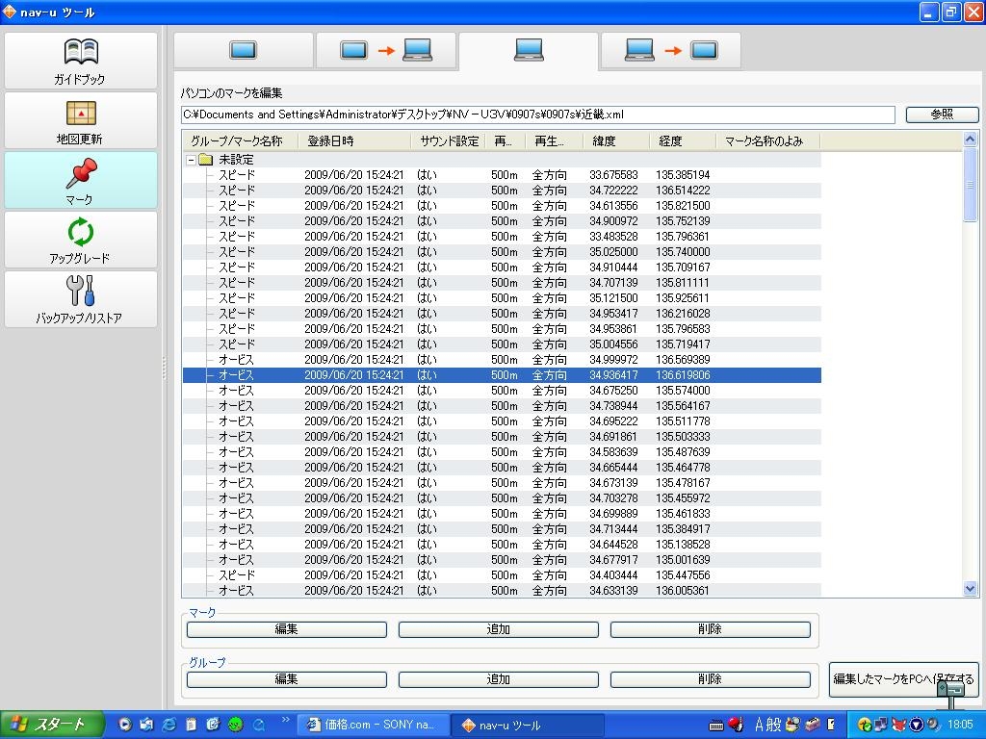986x739 pixels.
Task: Save edited marks with 編集したマークをPCへ保存する
Action: (903, 679)
